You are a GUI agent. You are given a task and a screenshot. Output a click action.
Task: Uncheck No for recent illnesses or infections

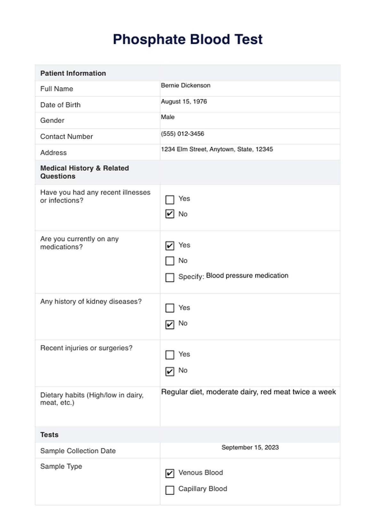[170, 214]
